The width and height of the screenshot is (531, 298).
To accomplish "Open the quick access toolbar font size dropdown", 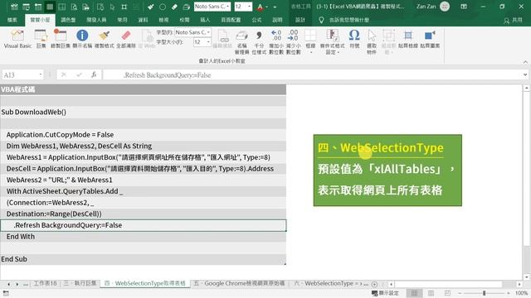I will tap(250, 7).
